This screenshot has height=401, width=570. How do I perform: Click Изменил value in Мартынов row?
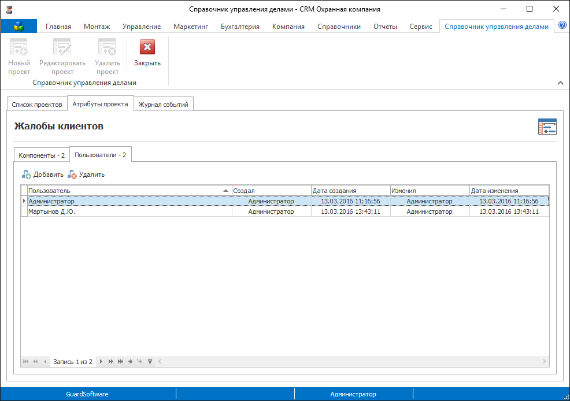(x=430, y=211)
